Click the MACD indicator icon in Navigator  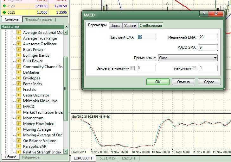19,107
